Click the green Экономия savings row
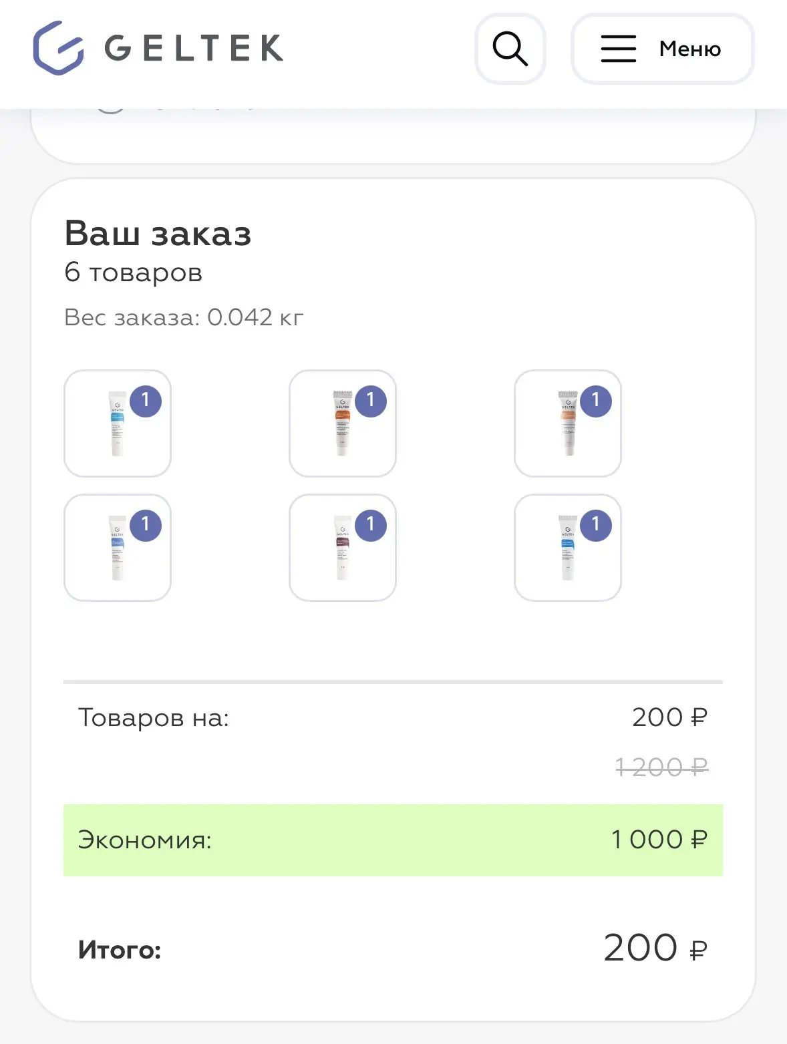Viewport: 787px width, 1044px height. [x=393, y=840]
